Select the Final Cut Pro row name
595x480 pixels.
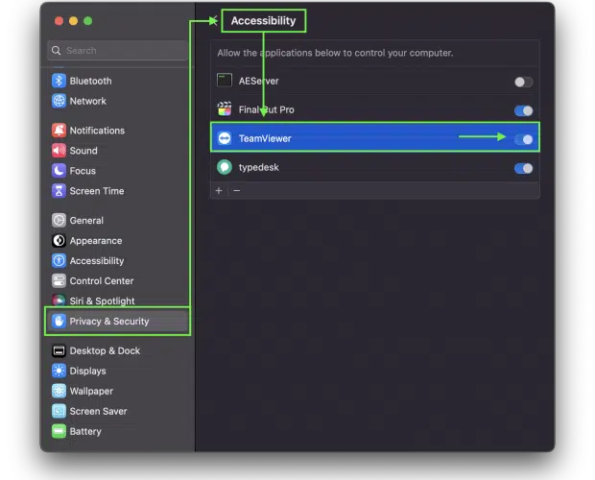(266, 109)
